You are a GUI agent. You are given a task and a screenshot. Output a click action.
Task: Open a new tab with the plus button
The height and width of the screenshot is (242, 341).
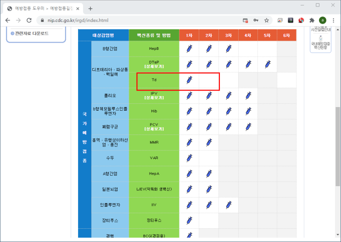pyautogui.click(x=90, y=9)
